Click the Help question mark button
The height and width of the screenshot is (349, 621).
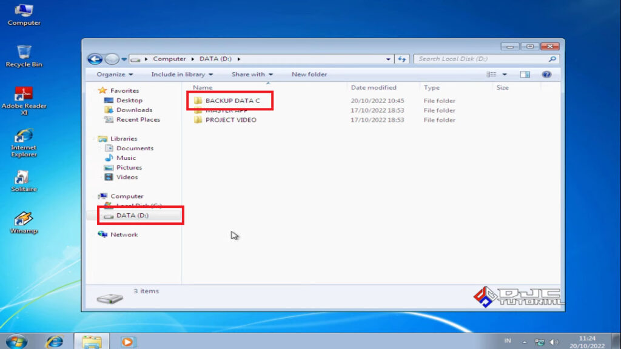coord(546,74)
